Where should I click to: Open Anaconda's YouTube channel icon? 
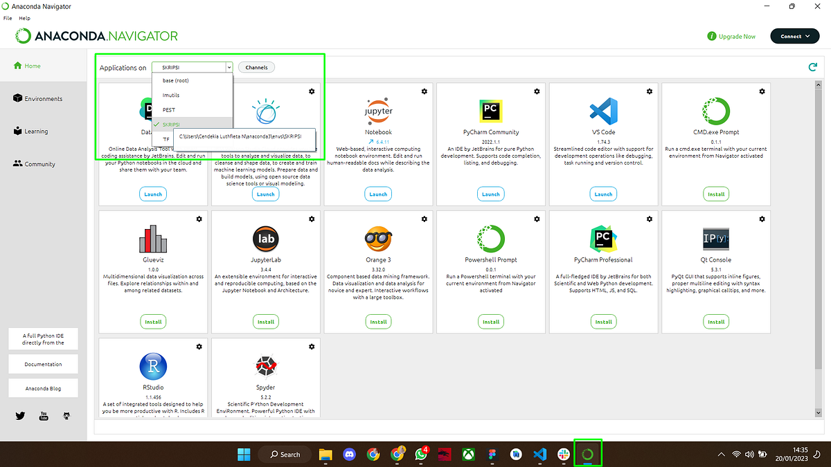(x=44, y=416)
